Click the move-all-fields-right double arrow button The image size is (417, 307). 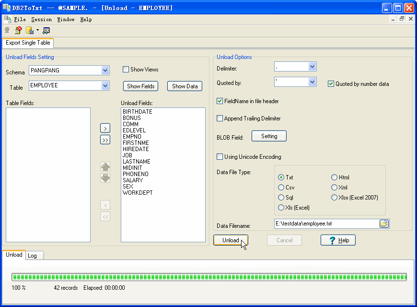pyautogui.click(x=105, y=140)
